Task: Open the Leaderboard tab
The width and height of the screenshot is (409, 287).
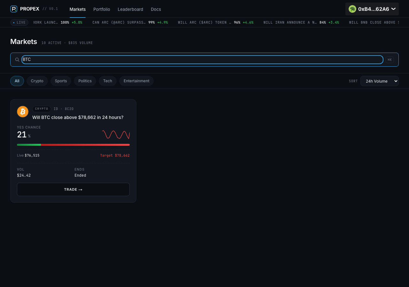Action: (130, 9)
